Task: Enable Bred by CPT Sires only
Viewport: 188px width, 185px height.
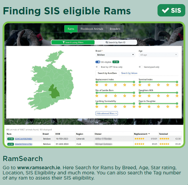Action: [98, 67]
